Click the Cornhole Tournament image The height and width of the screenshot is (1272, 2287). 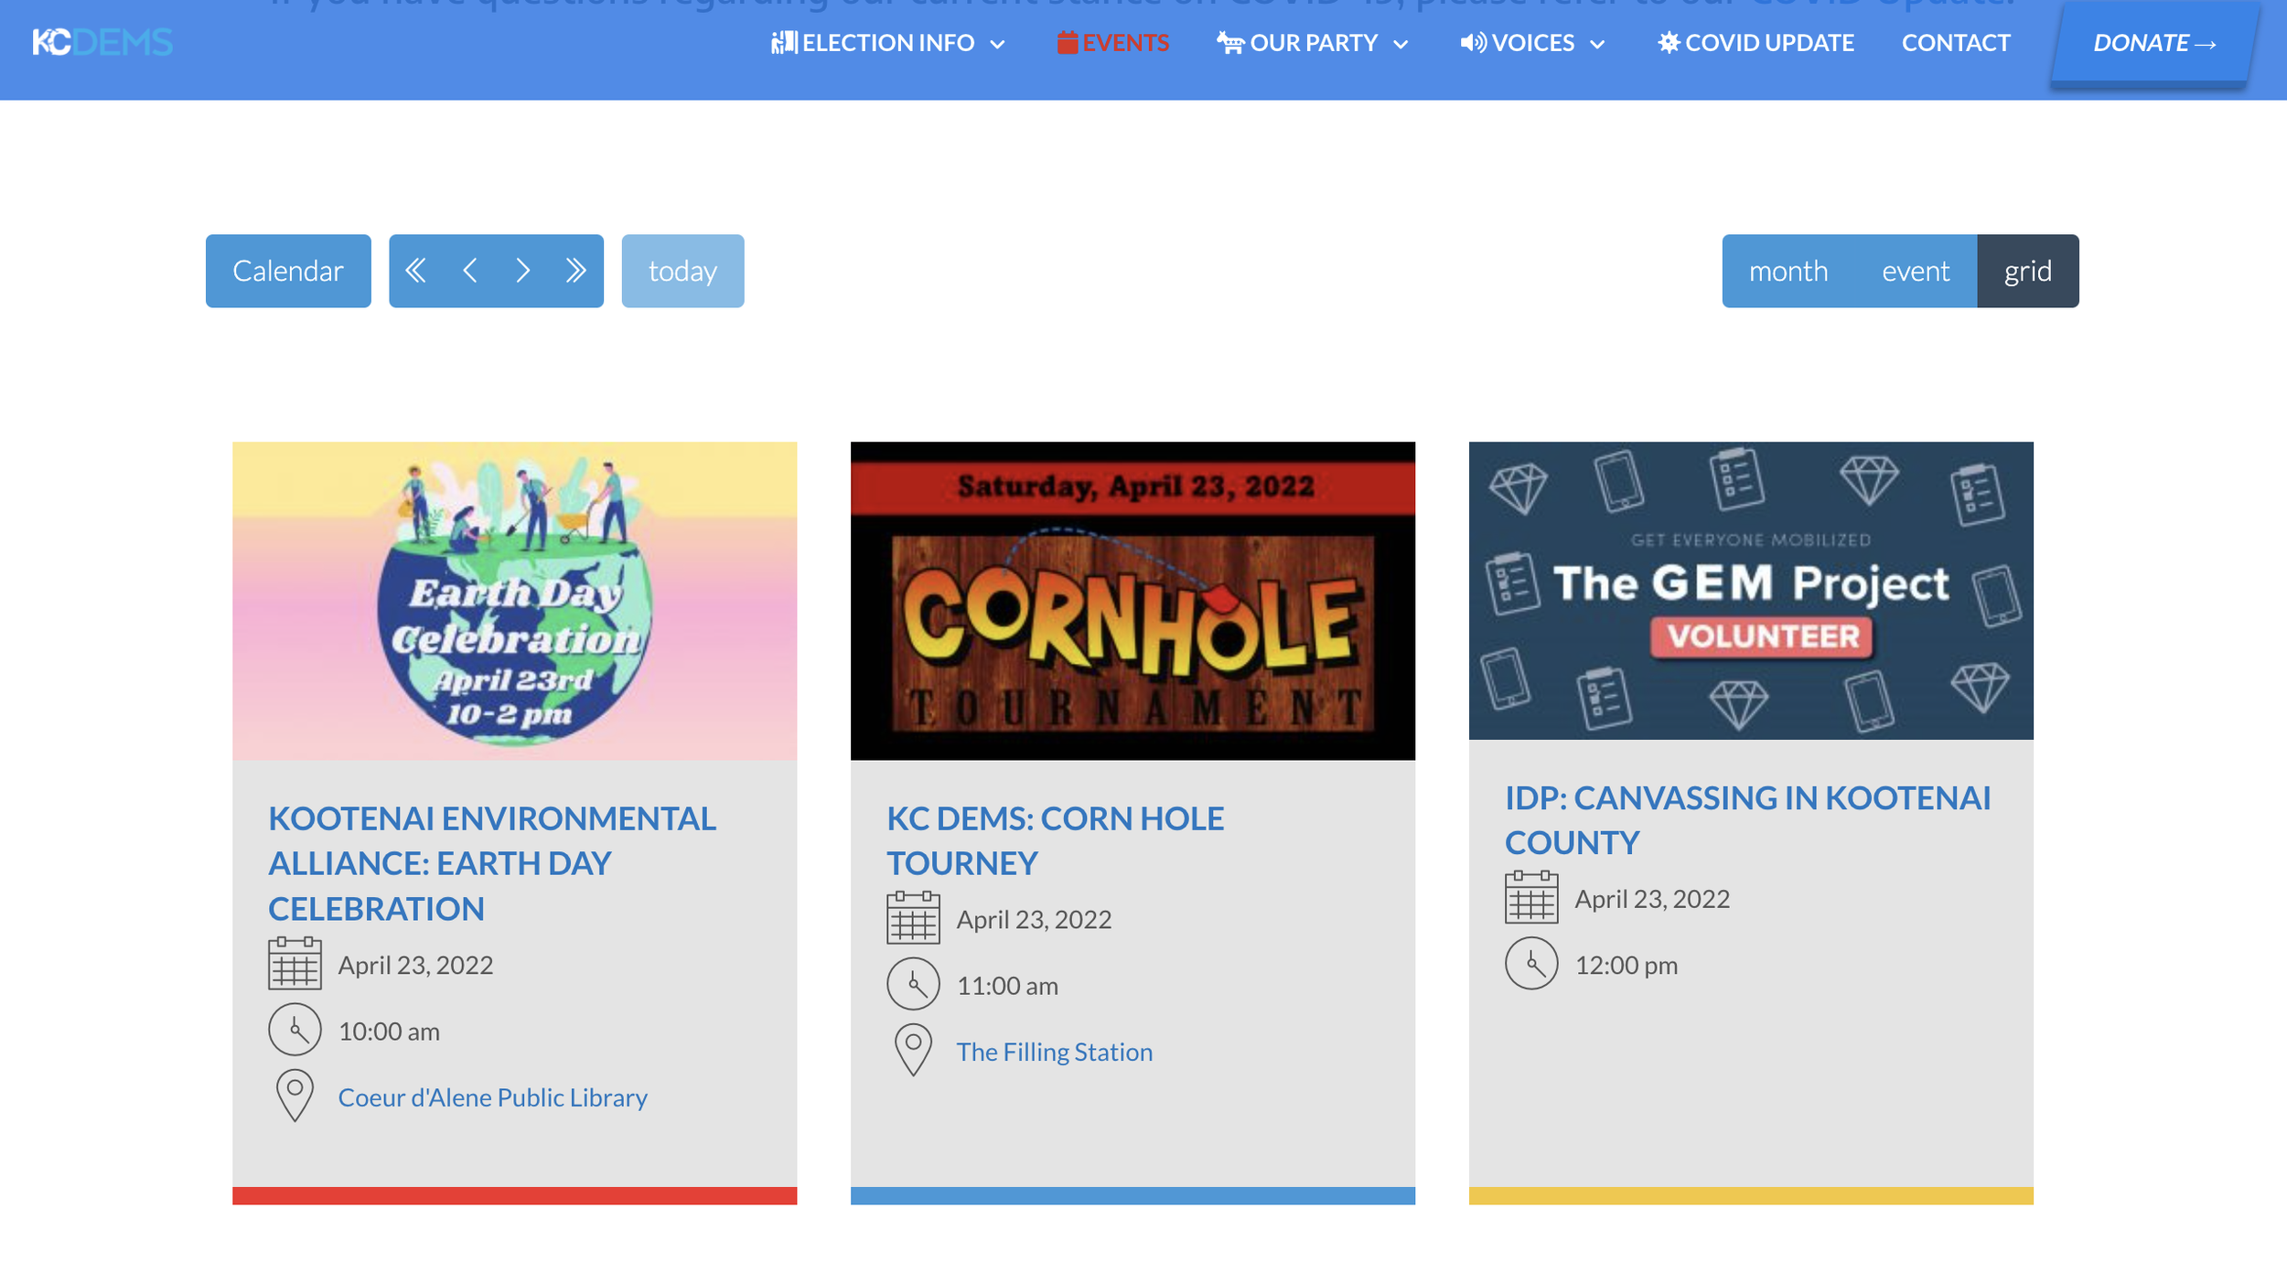coord(1133,601)
